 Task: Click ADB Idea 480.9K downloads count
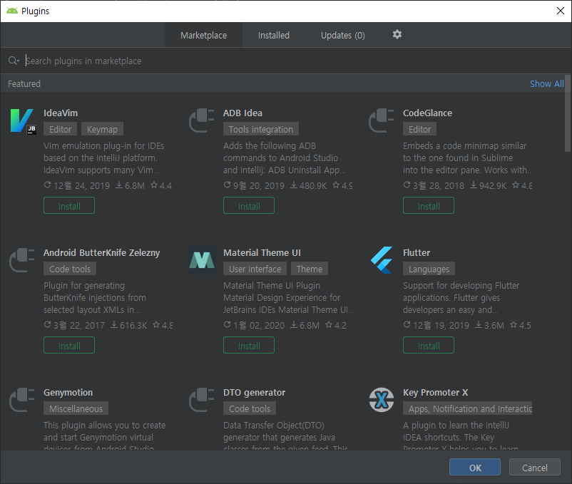tap(309, 185)
